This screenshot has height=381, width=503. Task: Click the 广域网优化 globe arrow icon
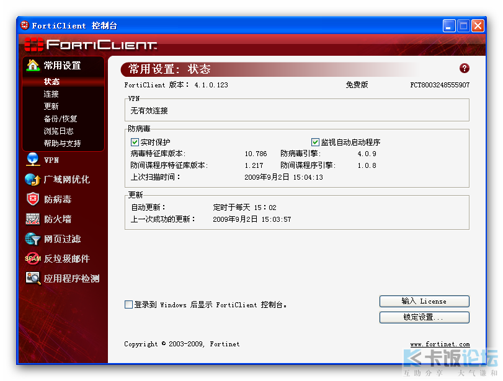(x=33, y=180)
